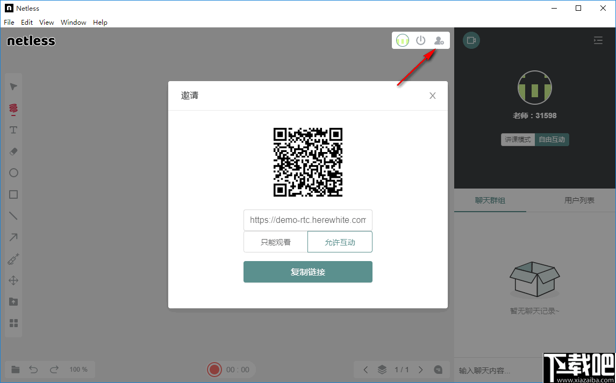Screen dimensions: 616x383
Task: Select the laser pointer tool
Action: click(x=13, y=258)
